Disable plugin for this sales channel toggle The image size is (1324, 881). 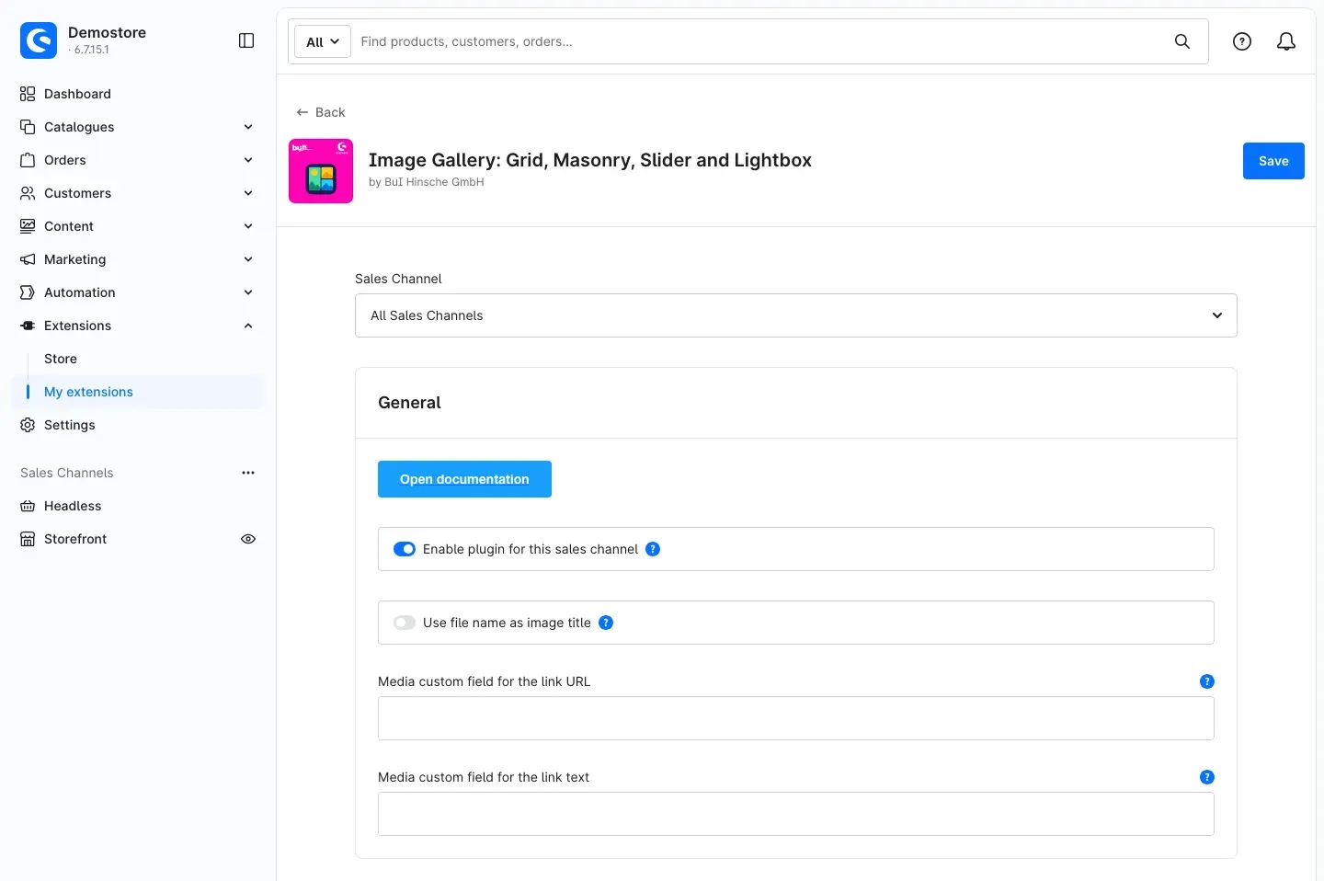(x=405, y=549)
